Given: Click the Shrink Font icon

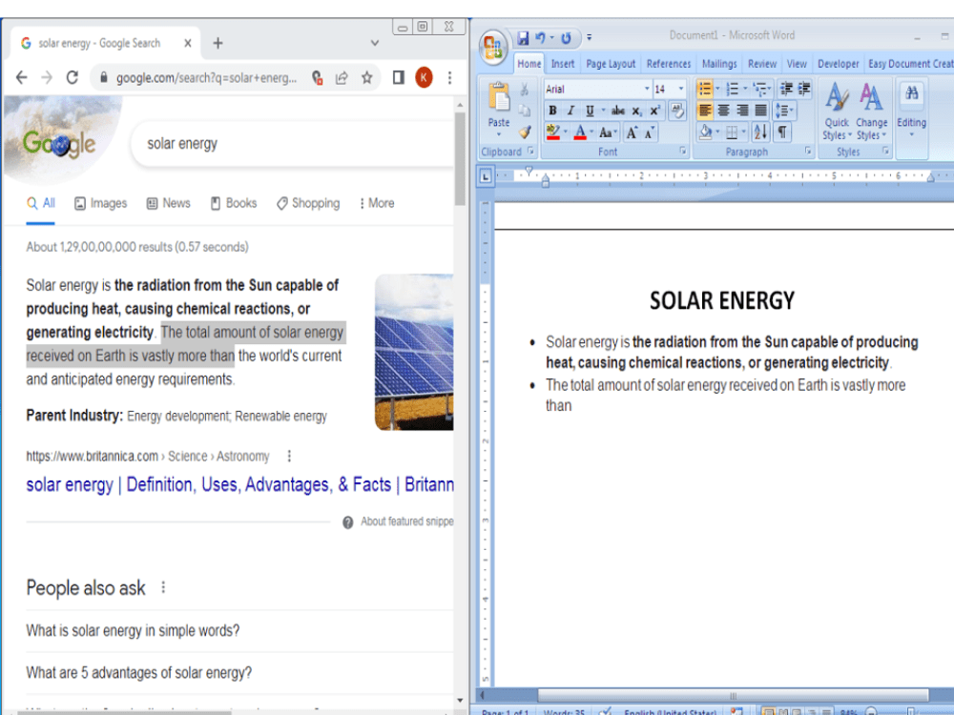Looking at the screenshot, I should [x=649, y=133].
